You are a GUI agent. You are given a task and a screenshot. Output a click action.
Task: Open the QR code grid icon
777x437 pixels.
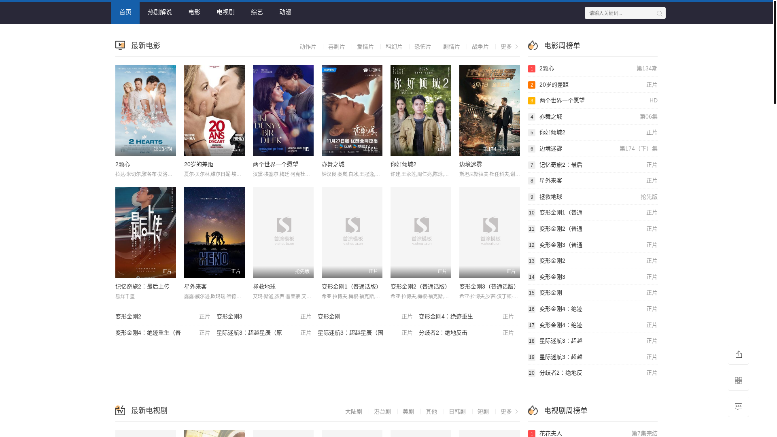tap(739, 381)
